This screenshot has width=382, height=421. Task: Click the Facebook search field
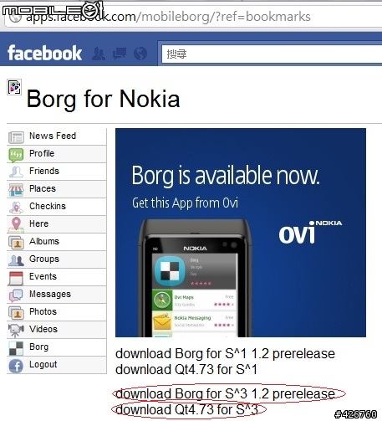coord(272,54)
